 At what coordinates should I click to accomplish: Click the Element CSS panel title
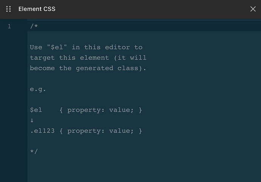[x=37, y=9]
